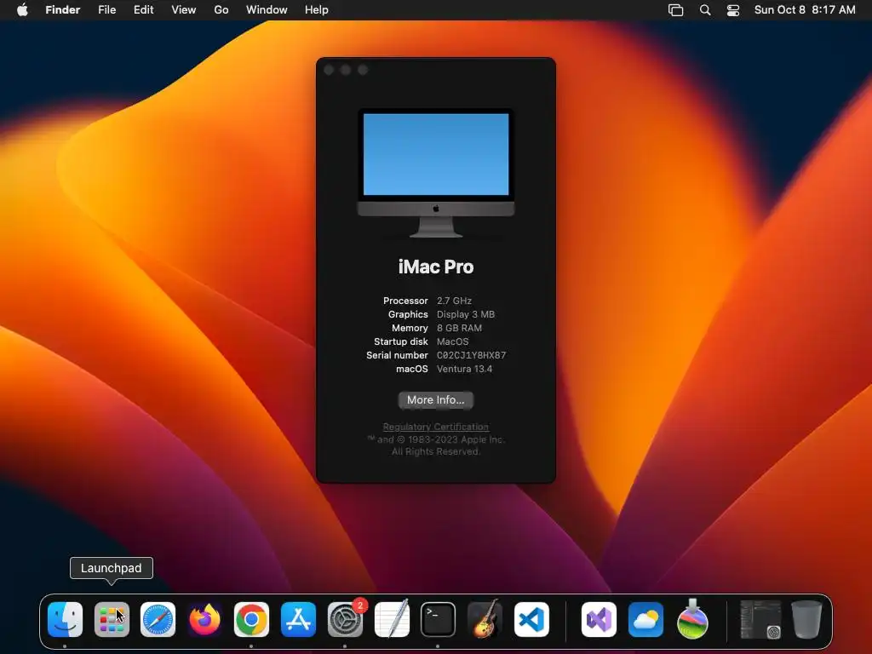This screenshot has width=872, height=654.
Task: Open the File menu
Action: point(106,9)
